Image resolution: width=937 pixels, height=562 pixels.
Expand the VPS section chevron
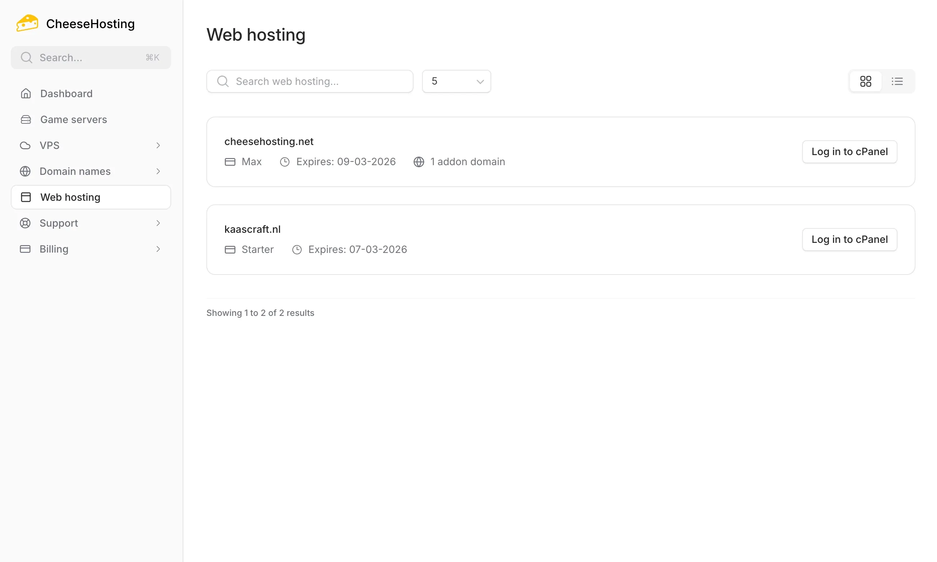[158, 145]
